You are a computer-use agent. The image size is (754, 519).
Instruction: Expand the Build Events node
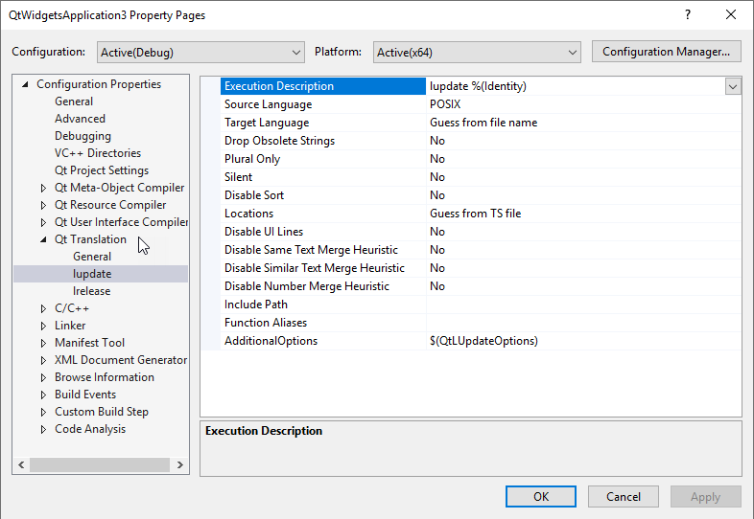click(43, 395)
